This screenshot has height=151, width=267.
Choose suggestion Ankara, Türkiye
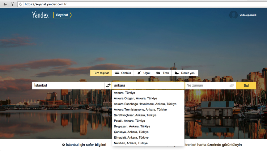click(x=148, y=93)
